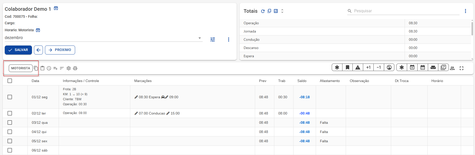The width and height of the screenshot is (475, 155).
Task: Copy icon next to MOTORISTA button
Action: (36, 68)
